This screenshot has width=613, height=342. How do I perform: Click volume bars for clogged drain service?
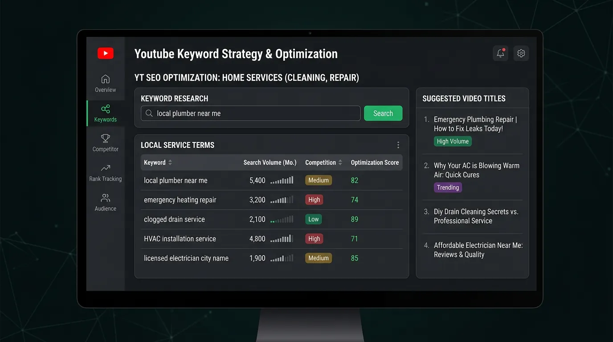[282, 219]
